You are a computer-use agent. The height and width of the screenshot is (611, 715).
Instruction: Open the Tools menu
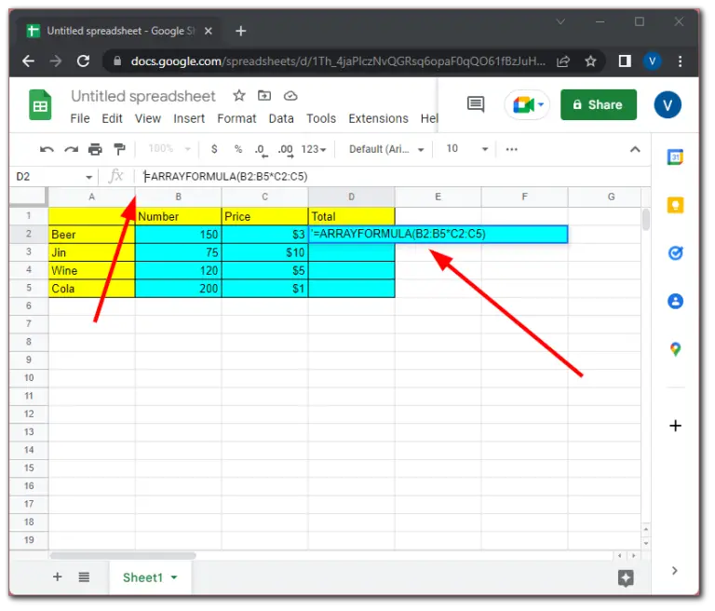[321, 118]
